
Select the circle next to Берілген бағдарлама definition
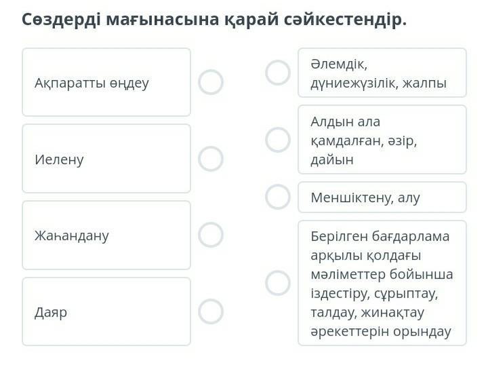[x=277, y=283]
